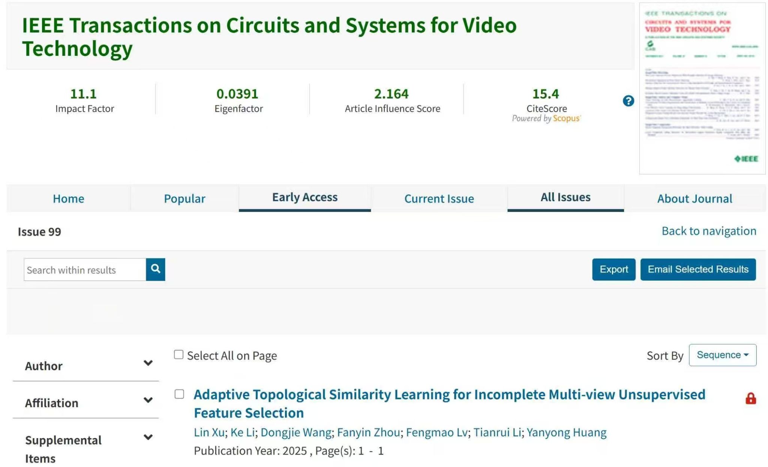768x467 pixels.
Task: Expand the Author filter section
Action: coord(148,363)
